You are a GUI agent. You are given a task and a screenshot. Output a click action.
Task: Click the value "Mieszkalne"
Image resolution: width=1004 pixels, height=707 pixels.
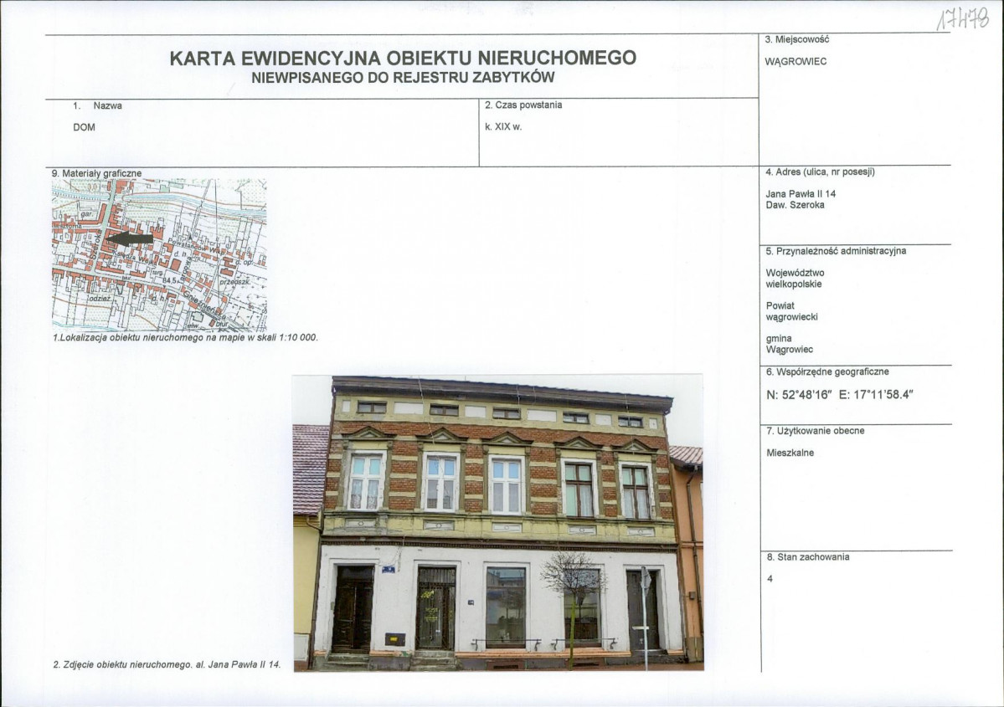pyautogui.click(x=790, y=453)
